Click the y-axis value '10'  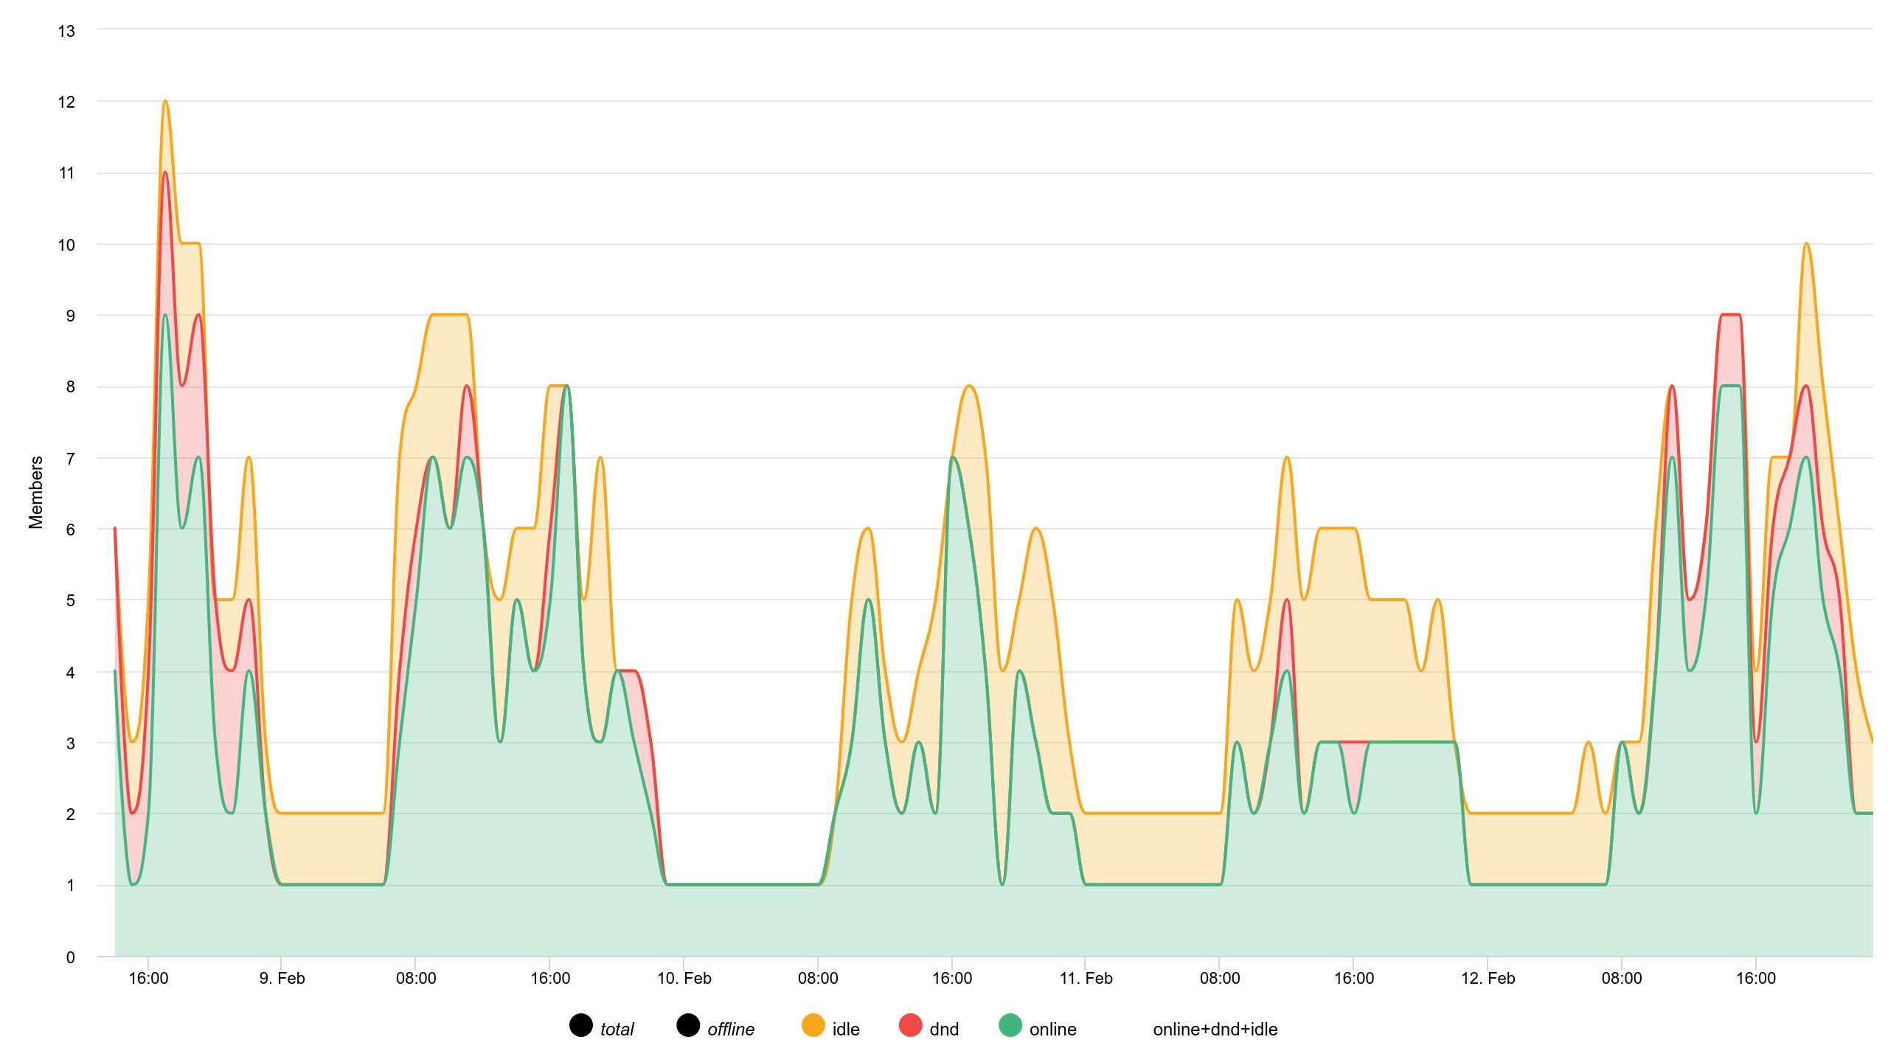(x=66, y=246)
